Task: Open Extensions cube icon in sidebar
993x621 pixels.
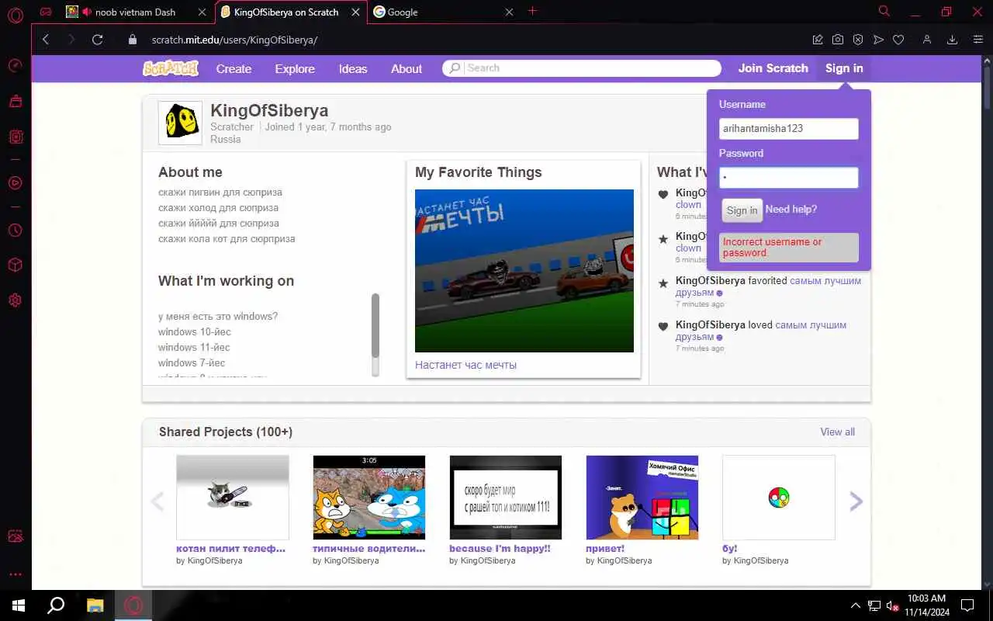Action: pos(15,265)
